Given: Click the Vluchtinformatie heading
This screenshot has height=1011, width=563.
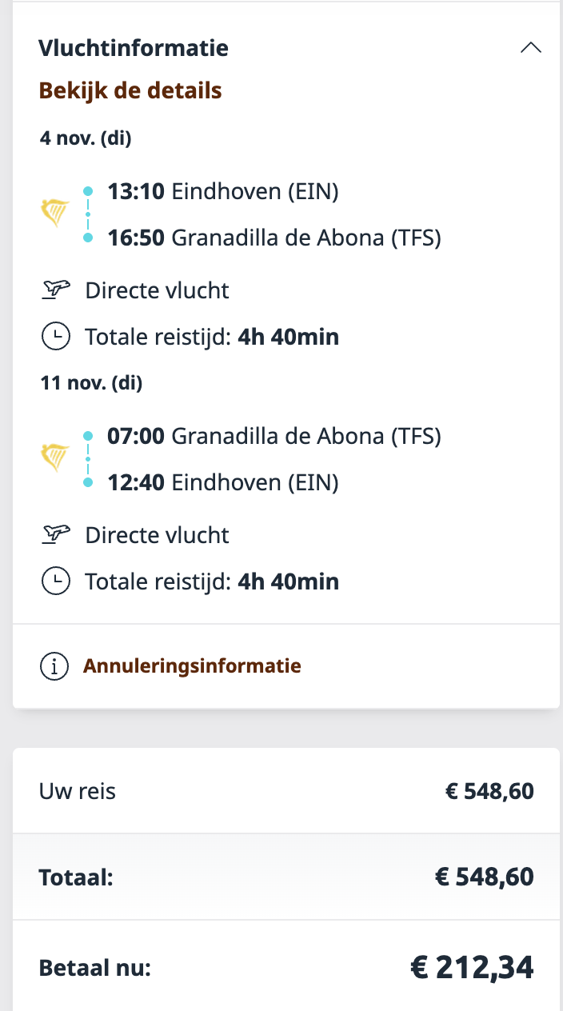Looking at the screenshot, I should [x=134, y=48].
